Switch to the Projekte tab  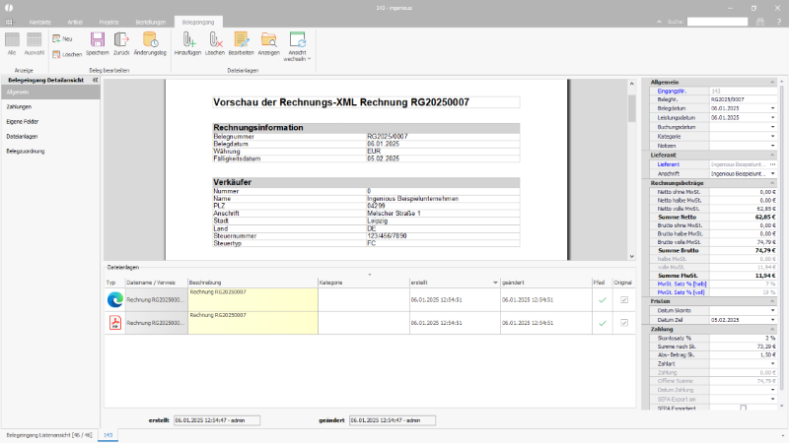[109, 22]
